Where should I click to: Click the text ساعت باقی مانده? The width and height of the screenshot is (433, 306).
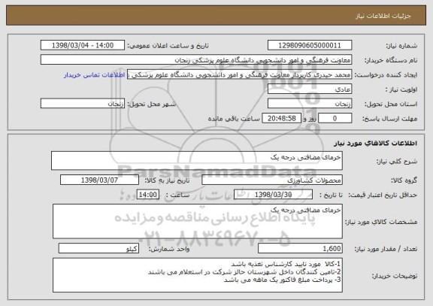pos(234,119)
